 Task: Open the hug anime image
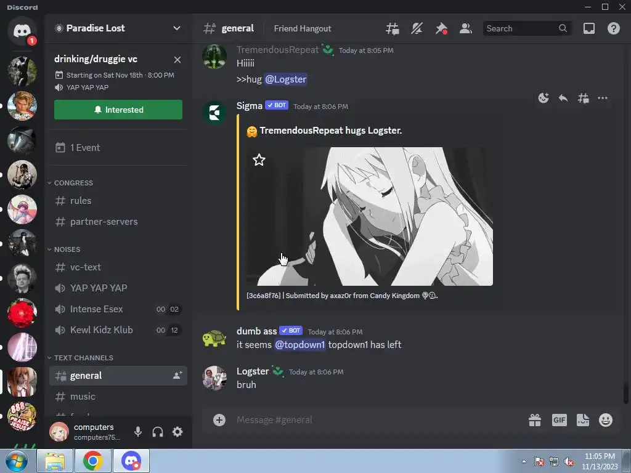(370, 216)
